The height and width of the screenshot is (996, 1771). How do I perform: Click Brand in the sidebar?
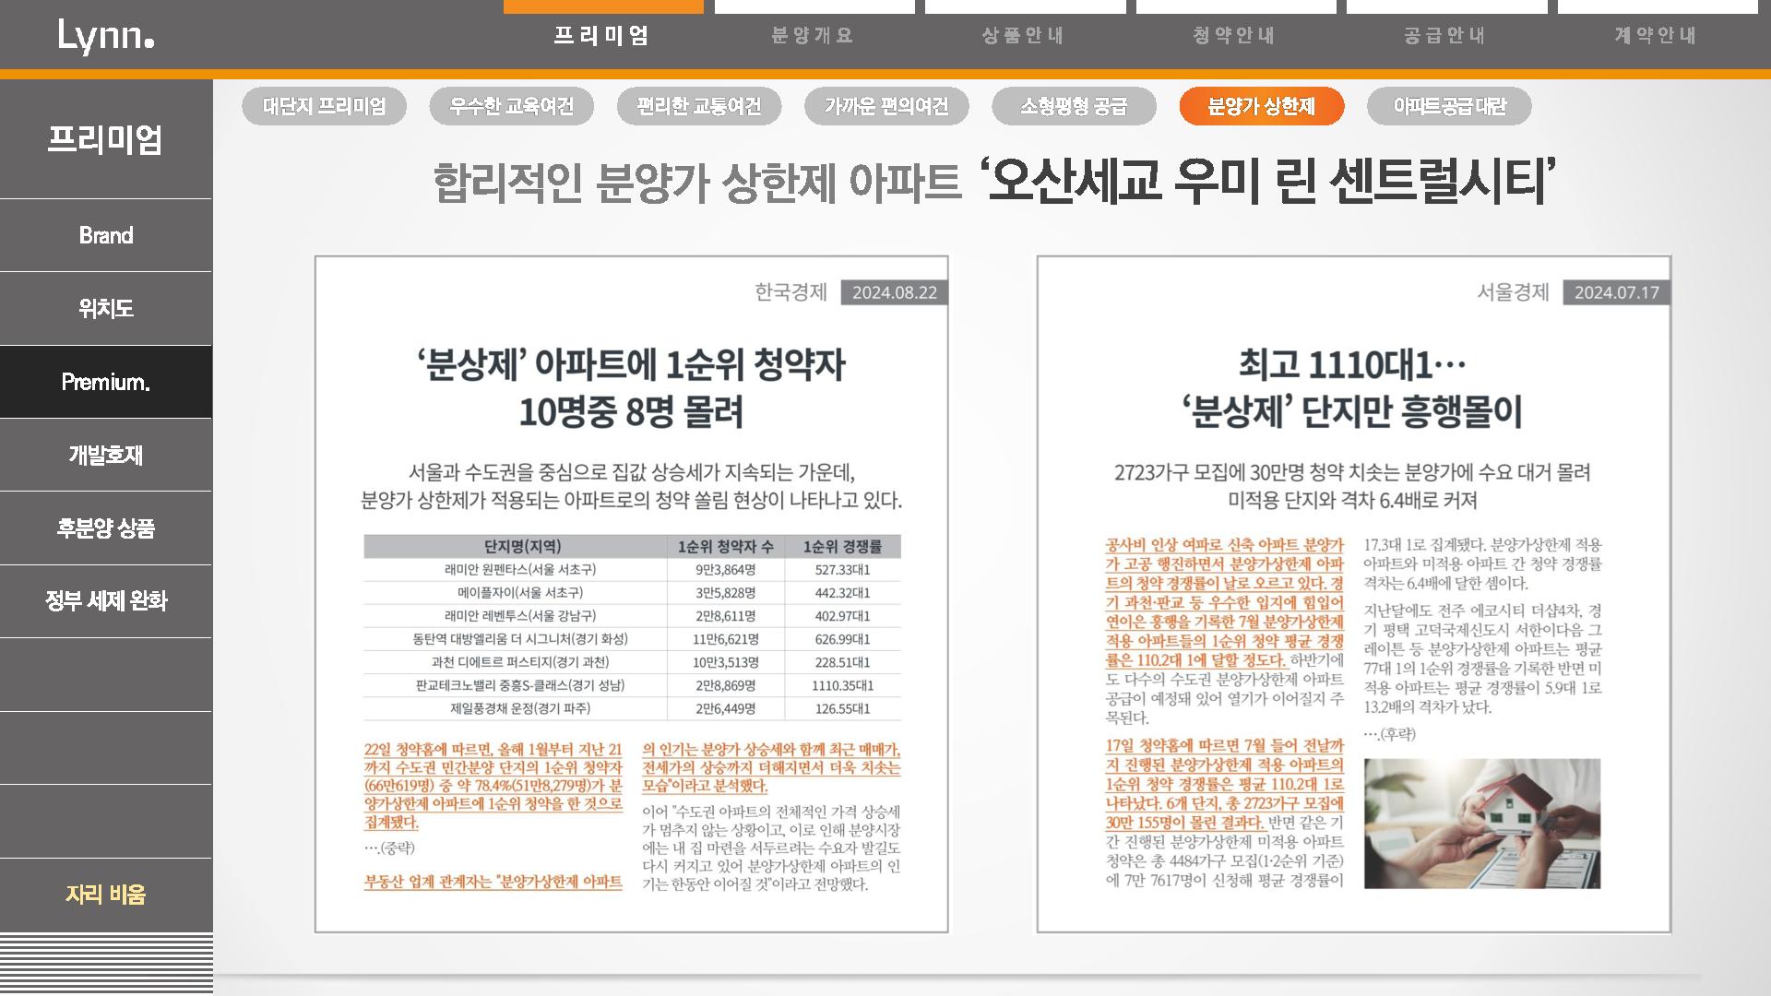[106, 235]
